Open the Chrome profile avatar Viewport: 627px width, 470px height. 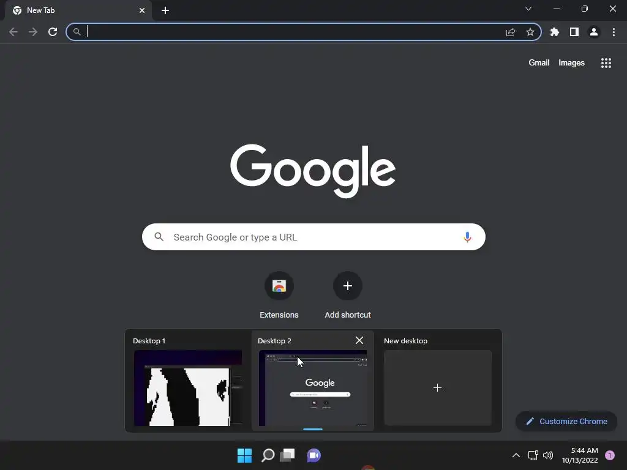(x=594, y=32)
